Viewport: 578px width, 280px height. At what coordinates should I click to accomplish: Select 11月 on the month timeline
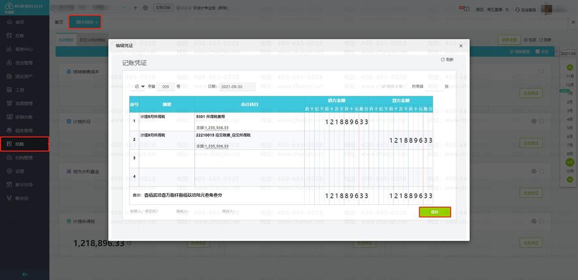[570, 76]
